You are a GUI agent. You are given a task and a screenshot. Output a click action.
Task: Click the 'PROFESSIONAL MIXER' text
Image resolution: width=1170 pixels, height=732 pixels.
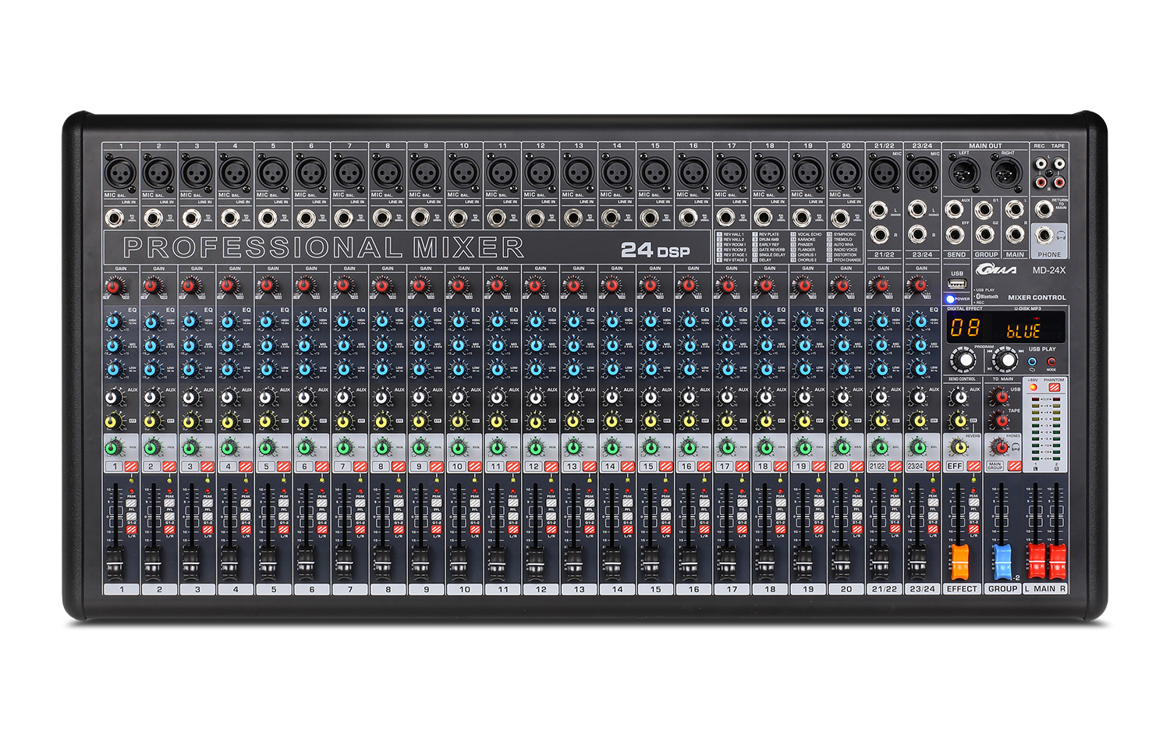tap(324, 248)
